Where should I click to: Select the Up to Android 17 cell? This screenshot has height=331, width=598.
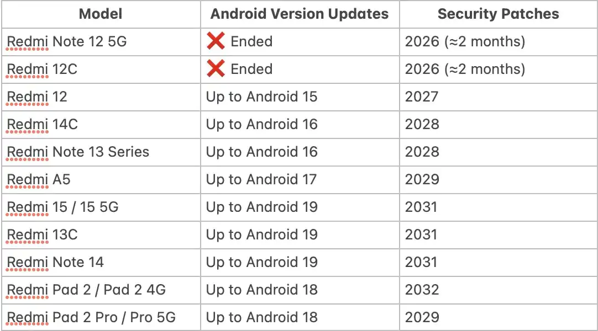(261, 179)
